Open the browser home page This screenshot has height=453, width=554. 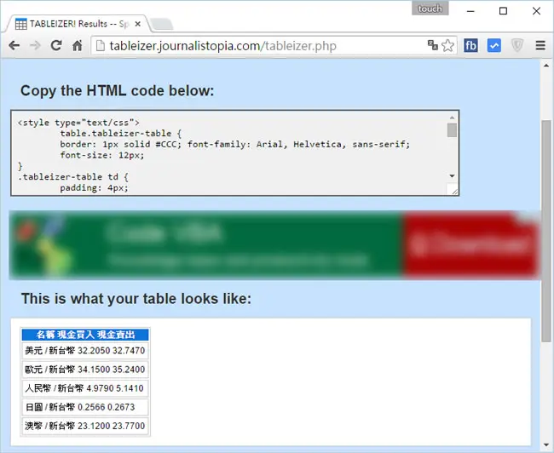[78, 45]
